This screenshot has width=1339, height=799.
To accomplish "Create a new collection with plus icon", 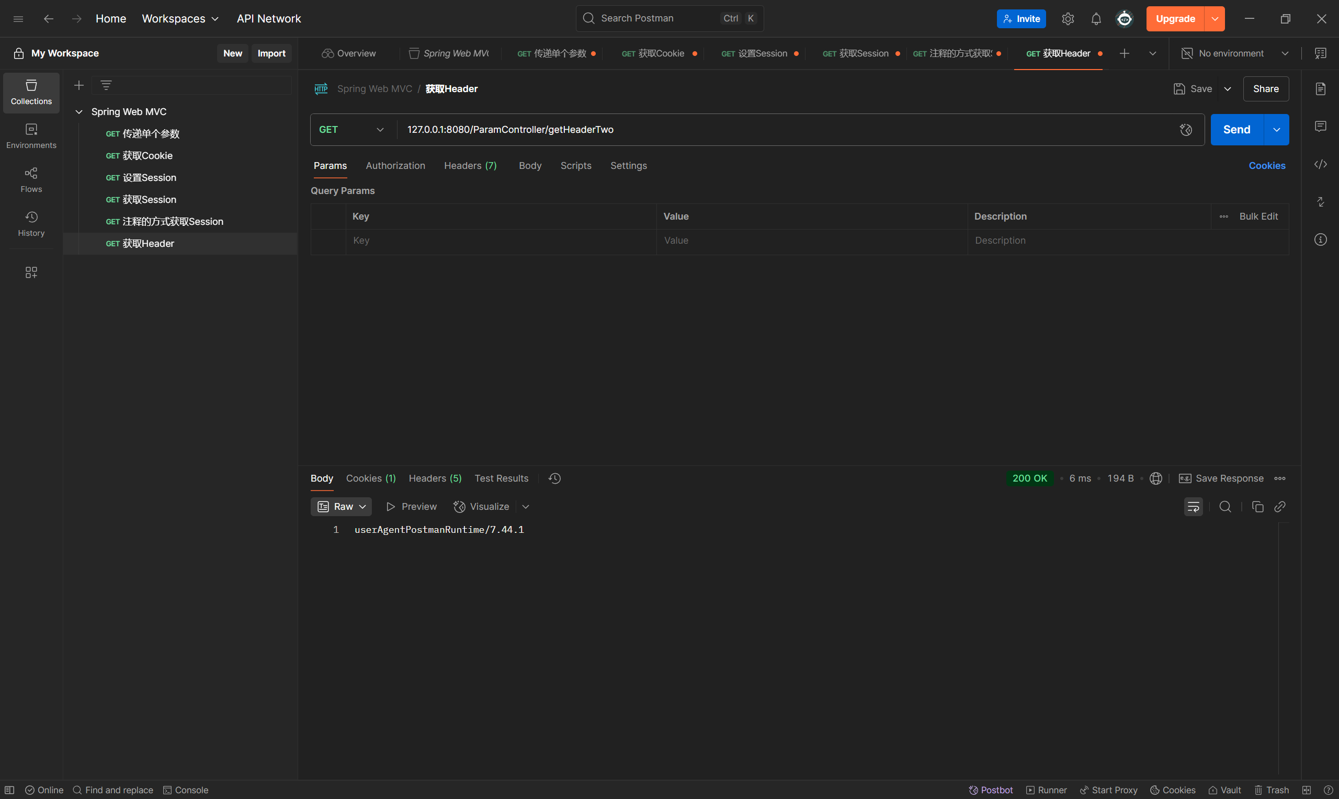I will 78,85.
